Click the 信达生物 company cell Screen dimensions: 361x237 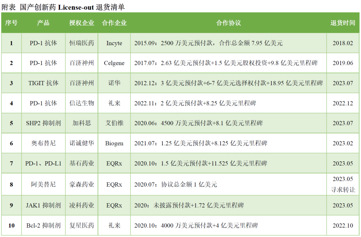82,103
